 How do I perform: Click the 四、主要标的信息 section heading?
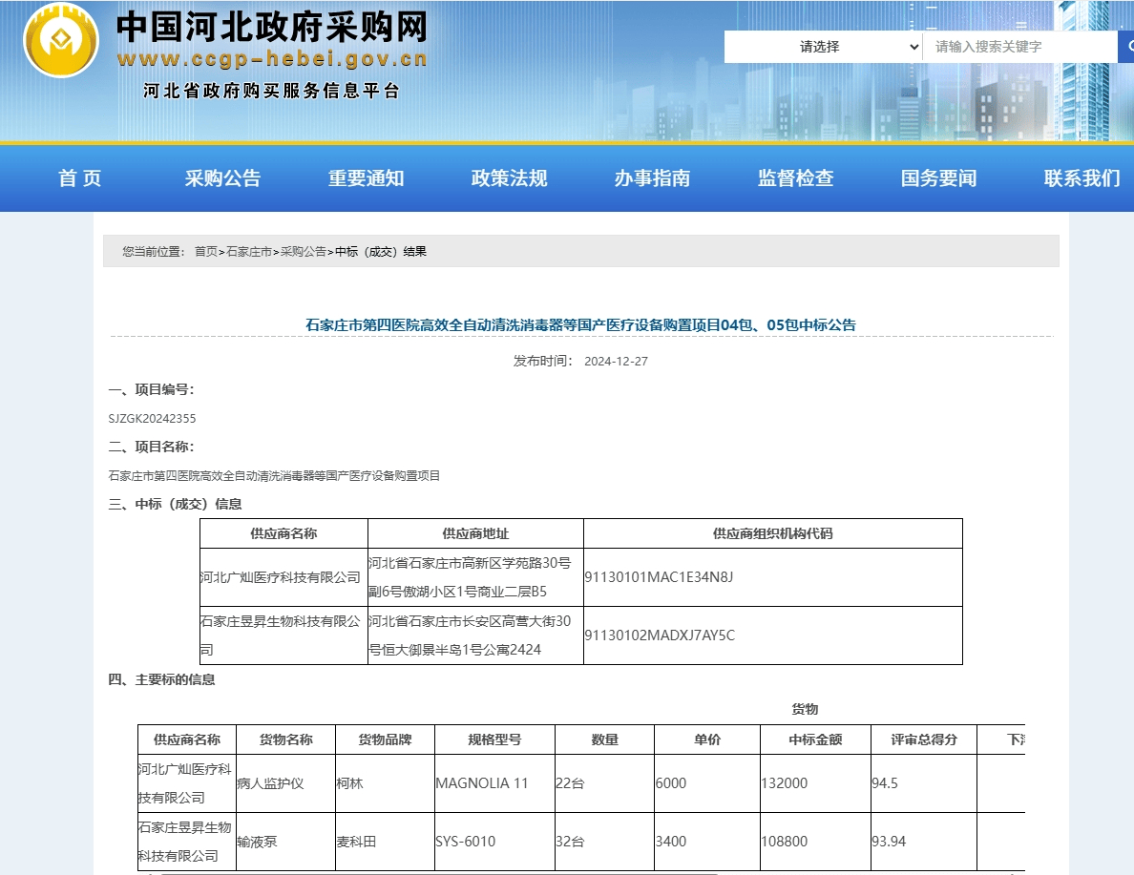coord(161,679)
